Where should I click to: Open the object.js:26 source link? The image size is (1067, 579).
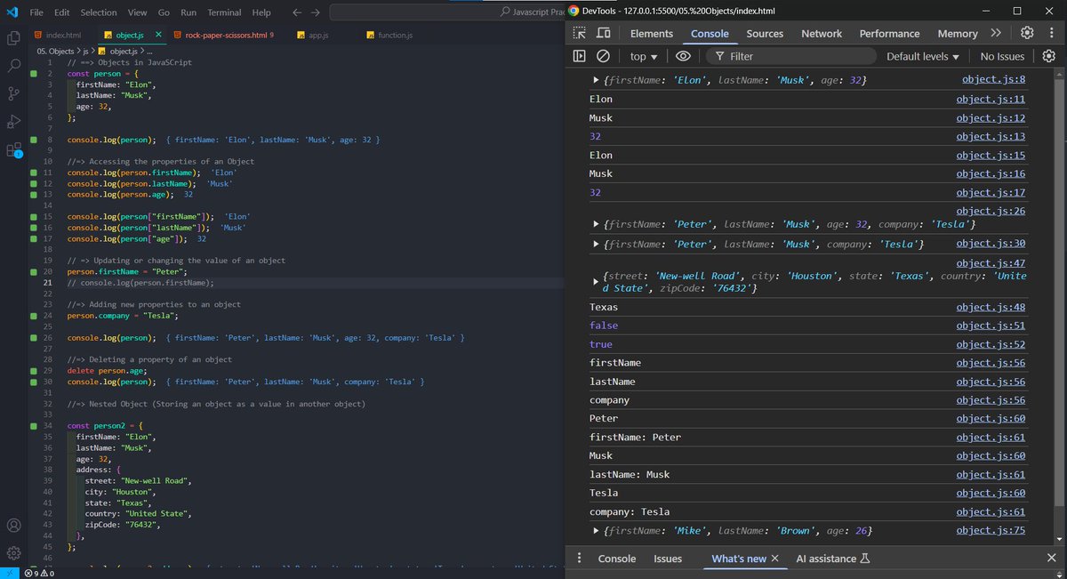click(x=991, y=211)
